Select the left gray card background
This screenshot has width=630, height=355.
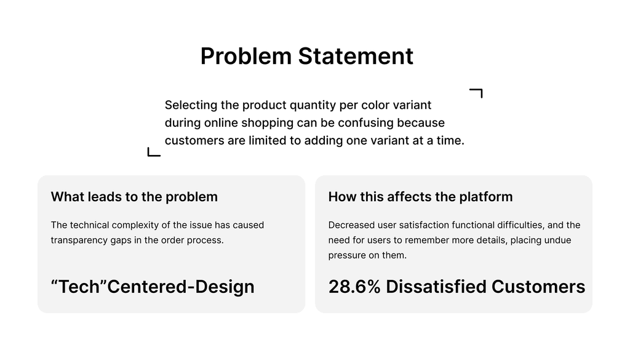[171, 244]
